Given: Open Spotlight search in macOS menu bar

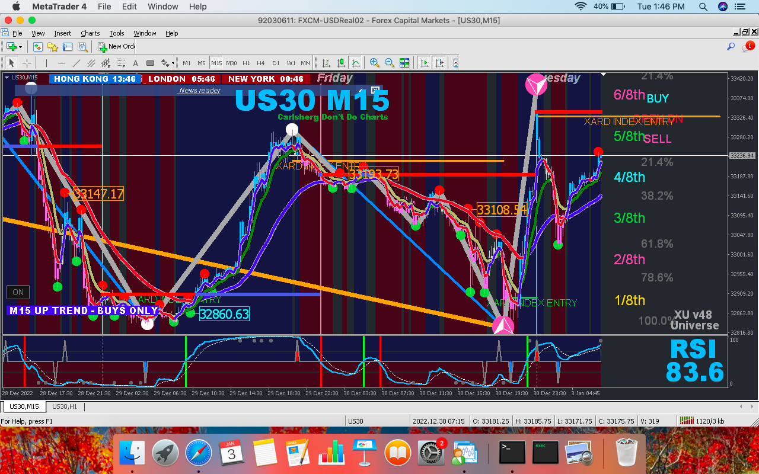Looking at the screenshot, I should click(703, 7).
